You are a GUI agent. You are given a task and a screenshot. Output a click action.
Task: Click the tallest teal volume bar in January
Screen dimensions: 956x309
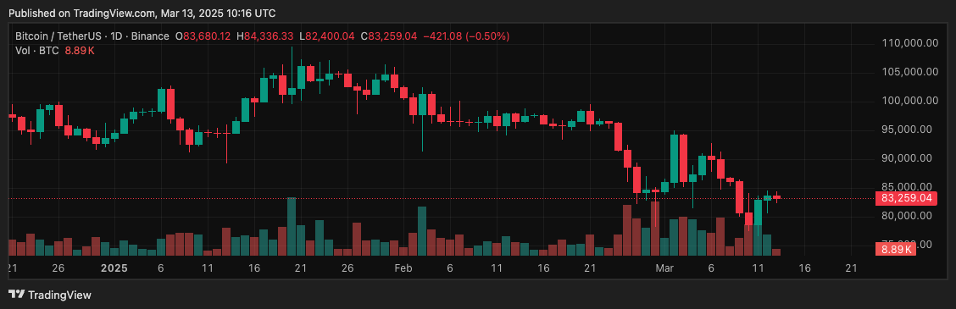(x=292, y=226)
